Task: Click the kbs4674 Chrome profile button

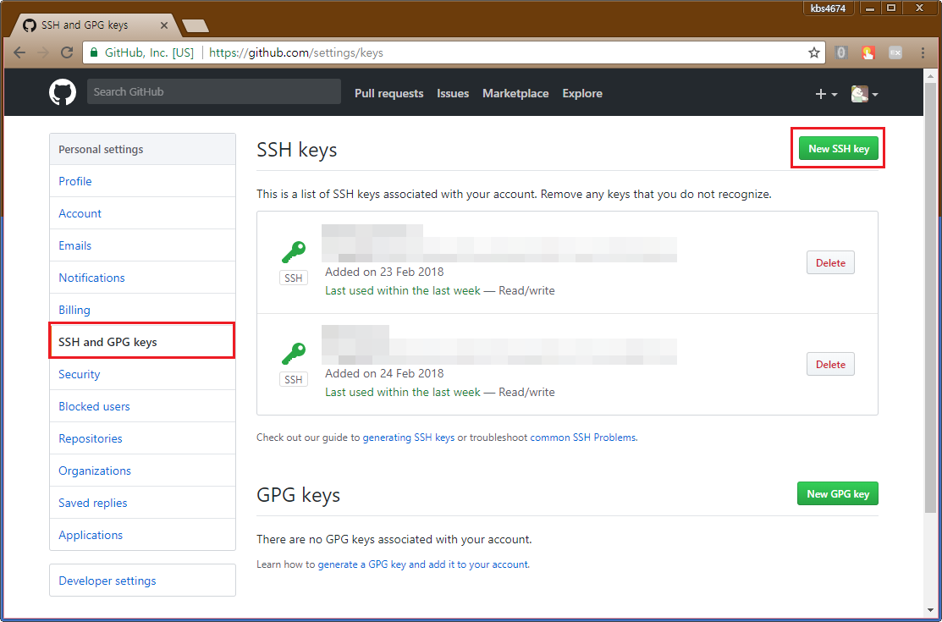Action: [828, 8]
